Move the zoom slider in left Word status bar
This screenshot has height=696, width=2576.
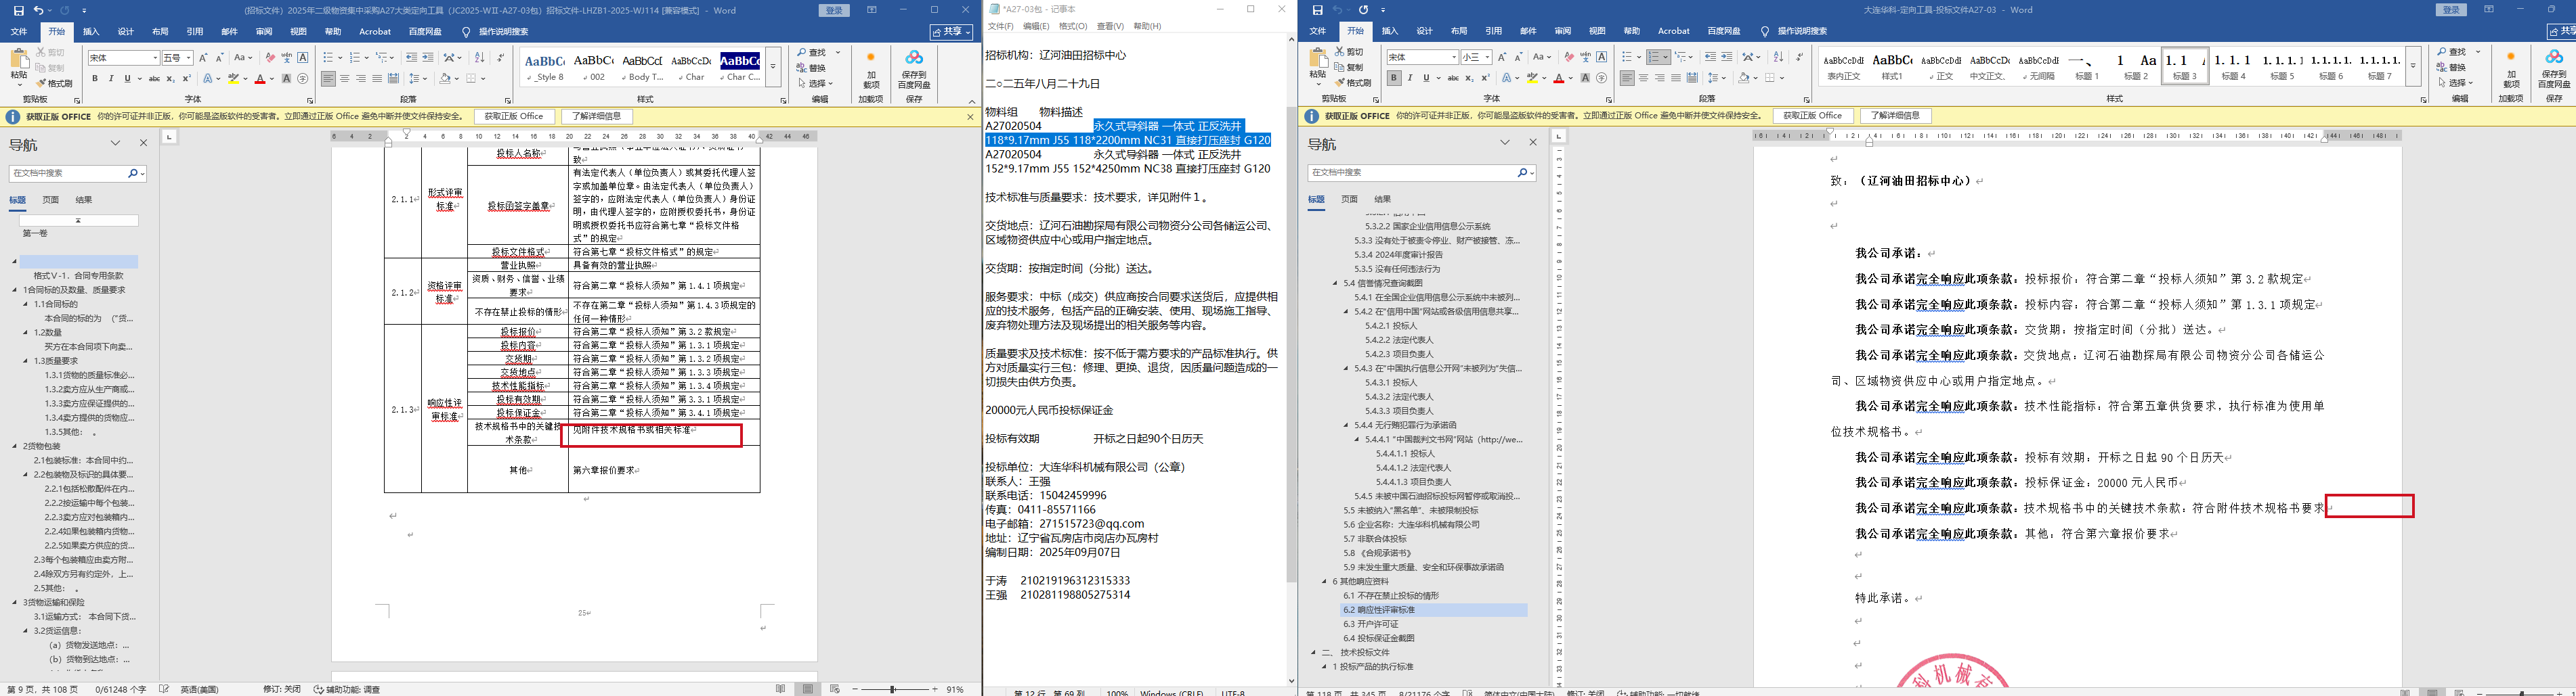pyautogui.click(x=894, y=689)
